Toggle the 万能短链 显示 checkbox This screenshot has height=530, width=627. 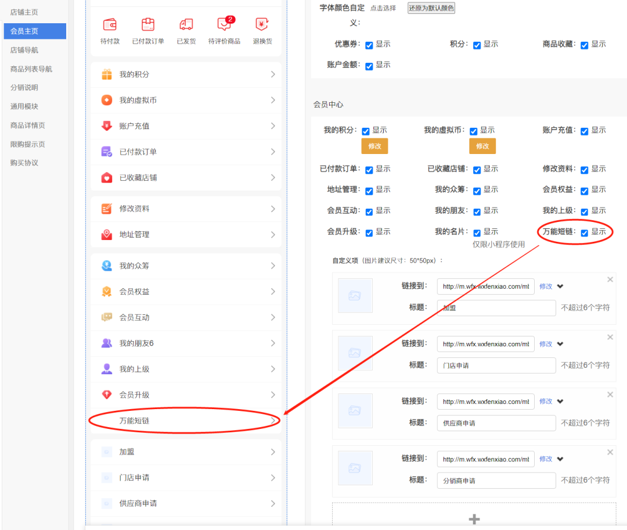click(584, 233)
